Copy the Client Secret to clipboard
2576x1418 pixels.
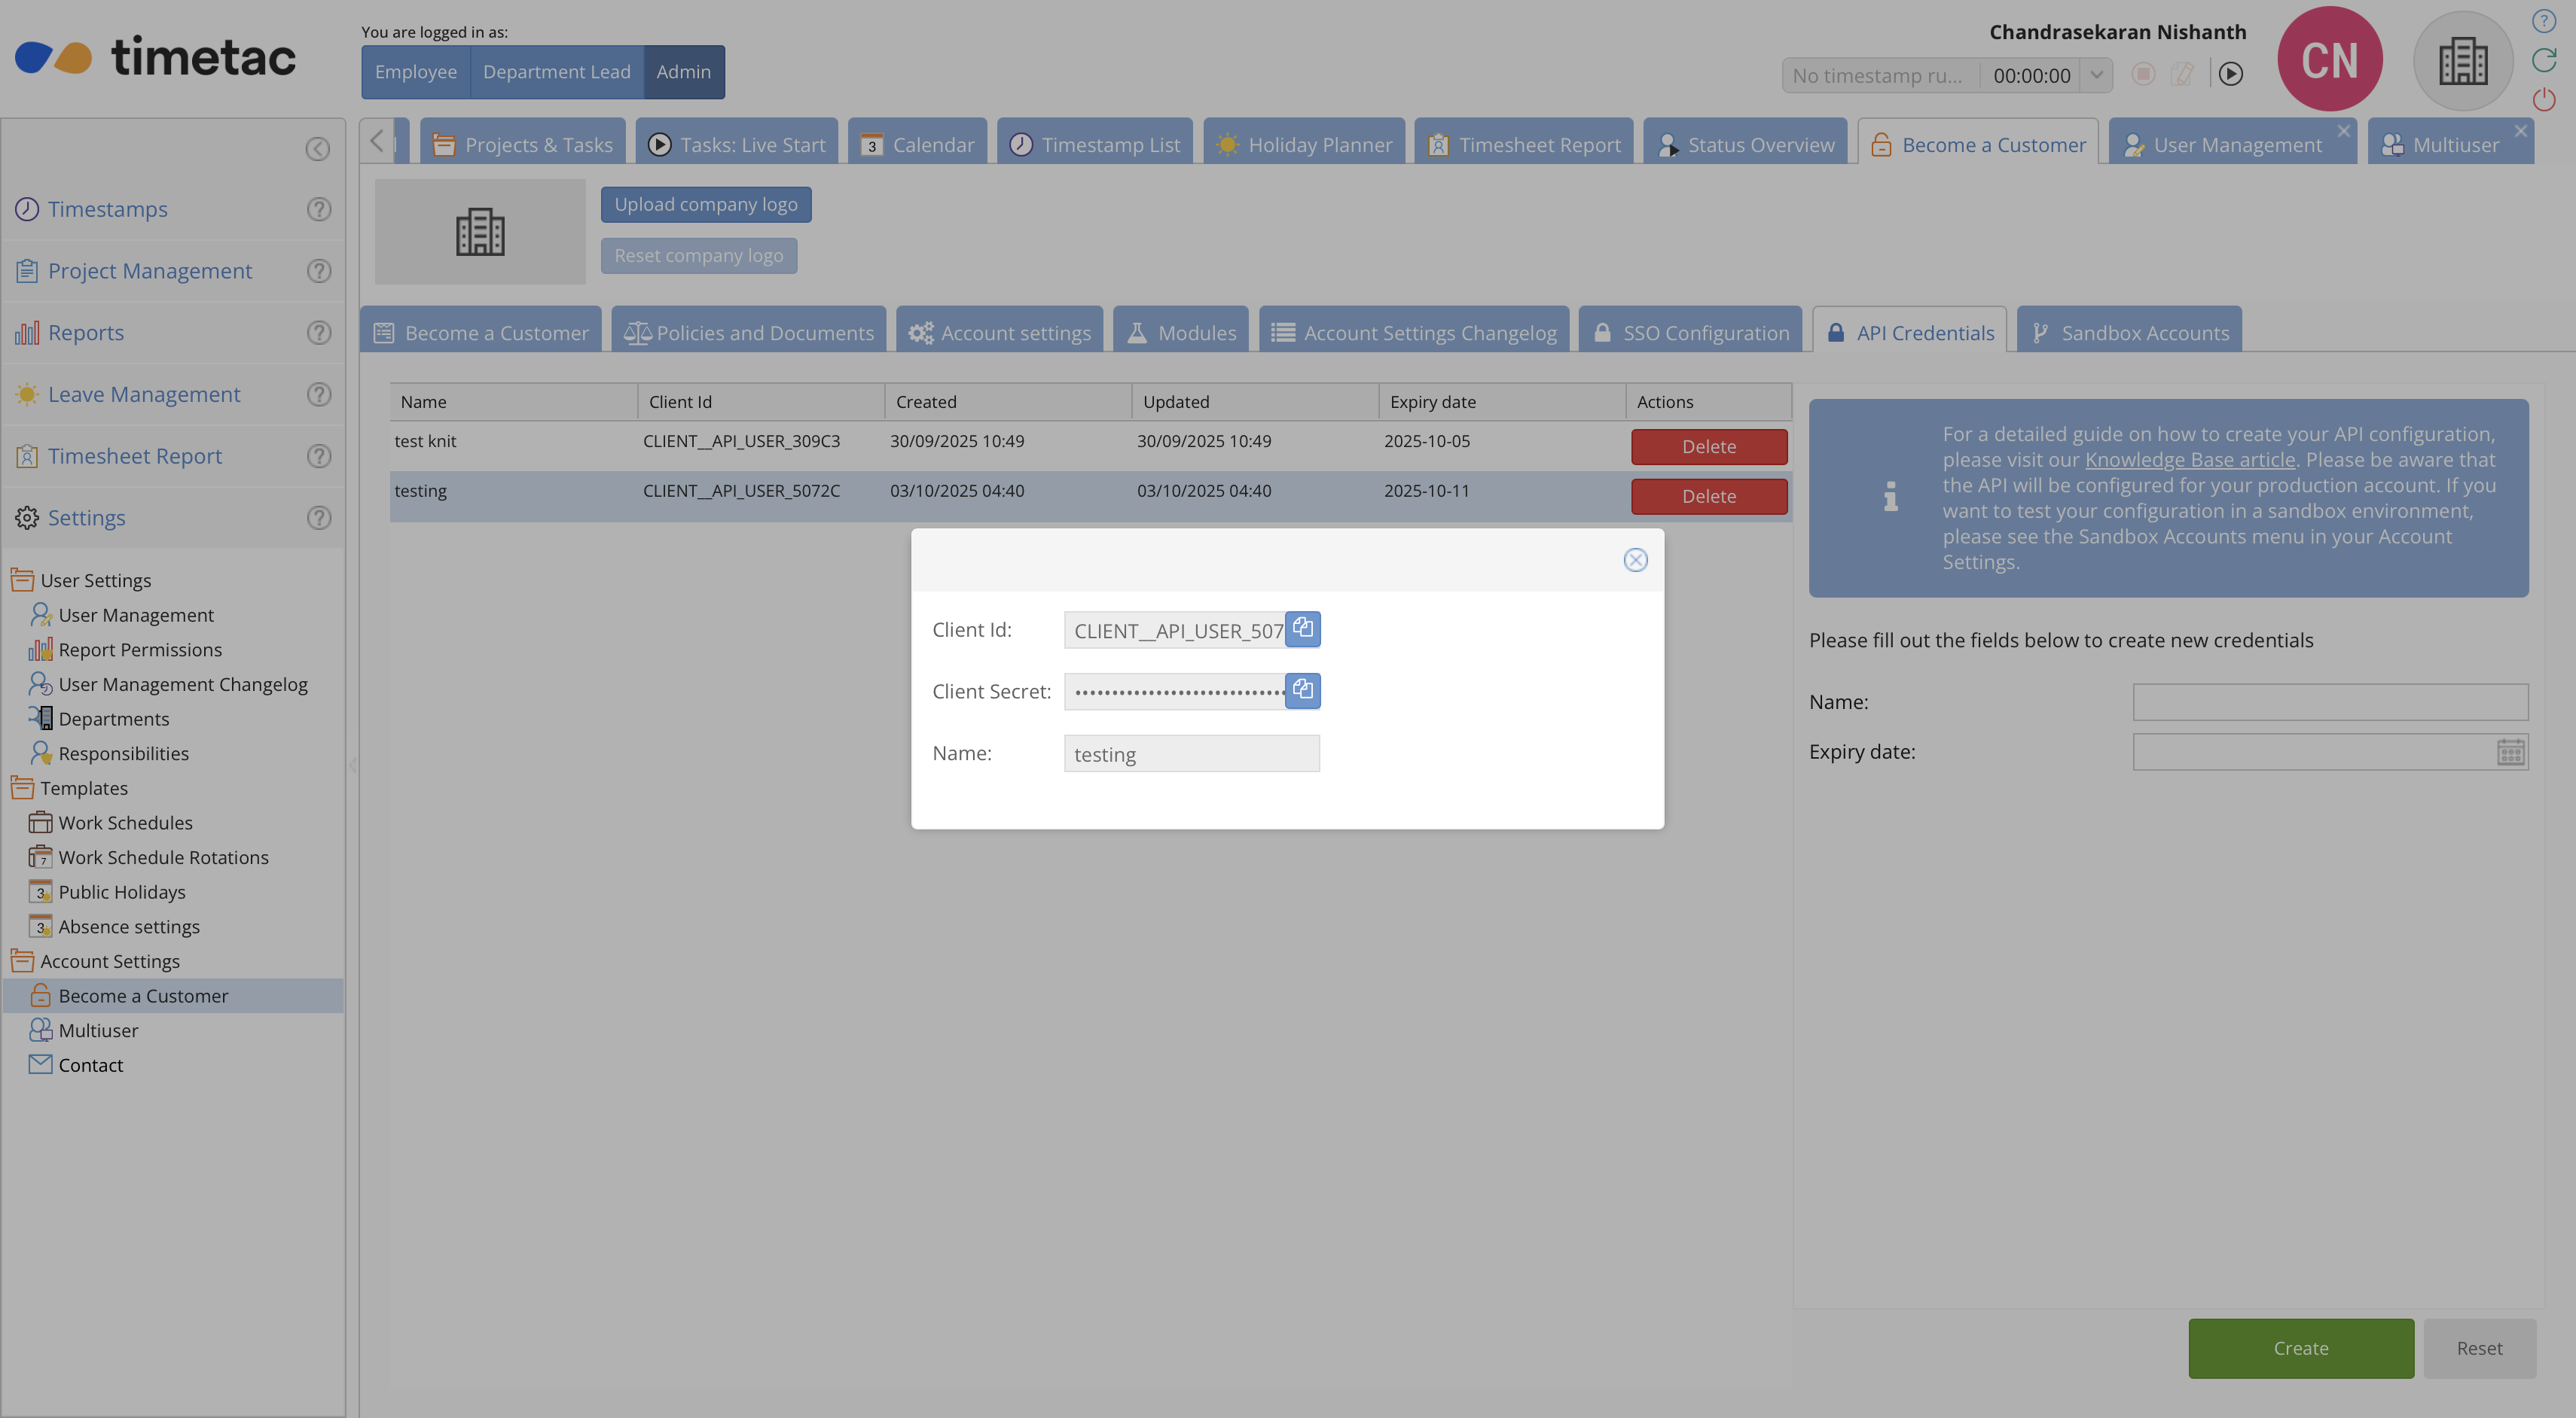click(x=1302, y=689)
